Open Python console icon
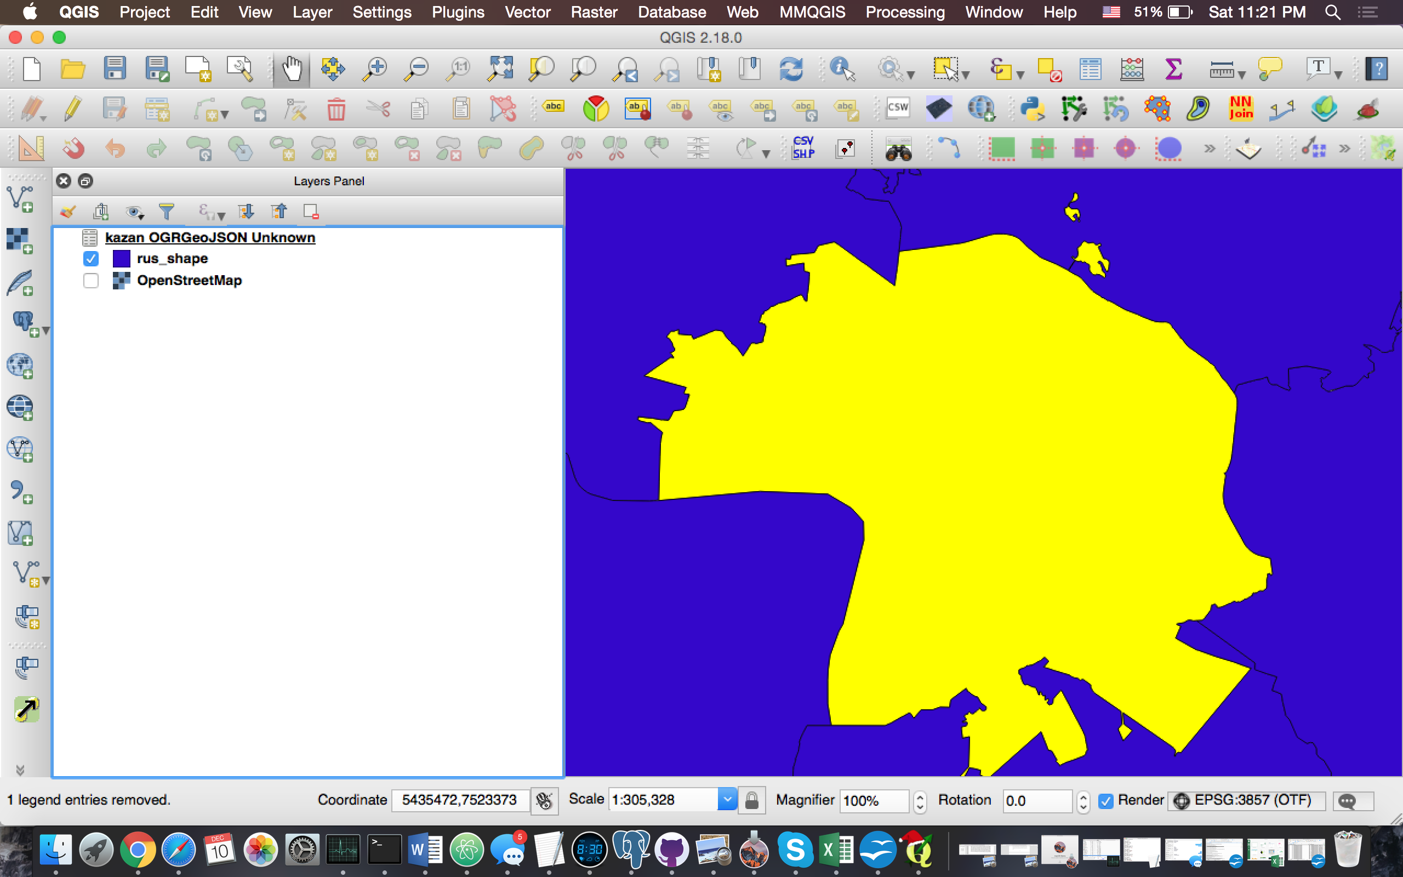The image size is (1403, 877). click(x=1033, y=109)
